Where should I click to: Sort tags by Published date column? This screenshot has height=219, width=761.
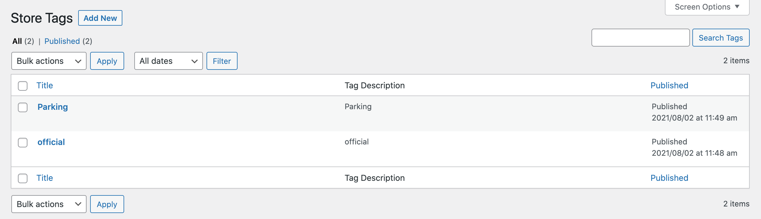669,85
